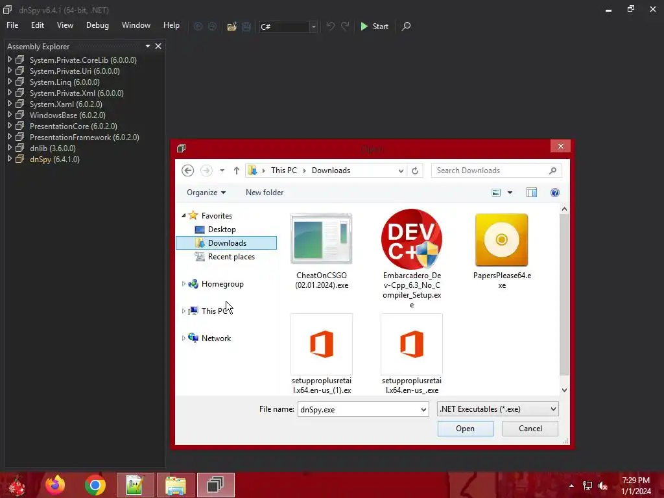
Task: Click the Open button in dialog
Action: pyautogui.click(x=465, y=429)
